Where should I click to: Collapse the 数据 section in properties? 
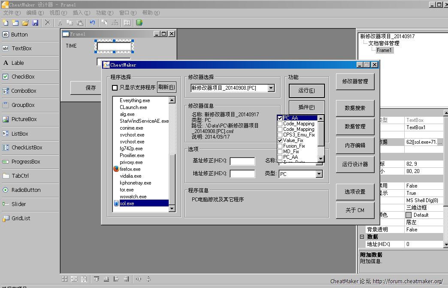point(362,237)
